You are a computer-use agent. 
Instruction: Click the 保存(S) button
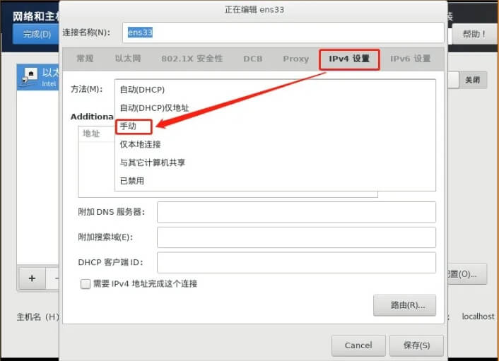(416, 345)
